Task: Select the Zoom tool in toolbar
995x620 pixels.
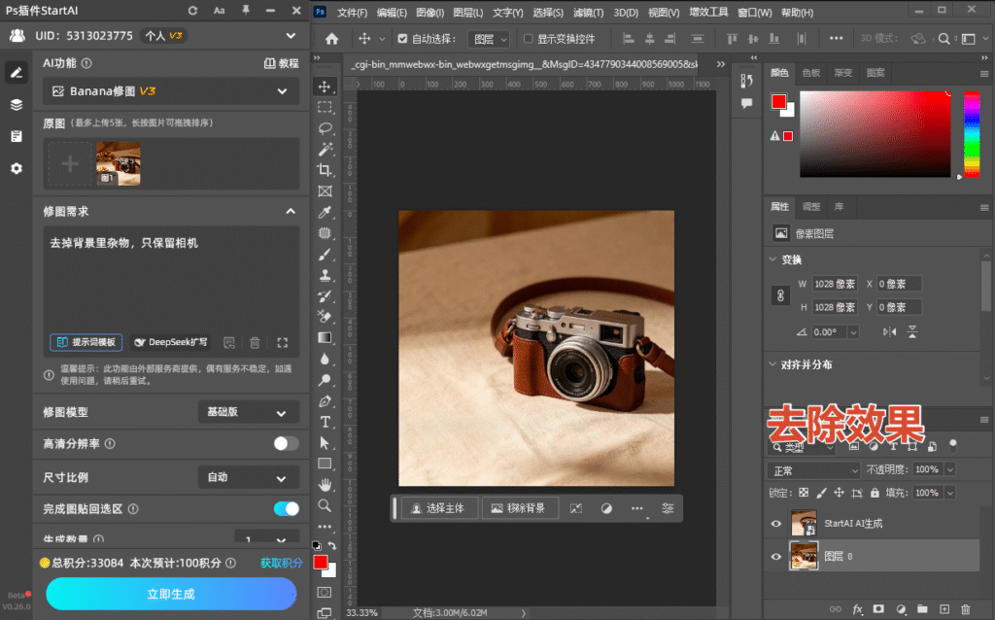Action: tap(325, 505)
